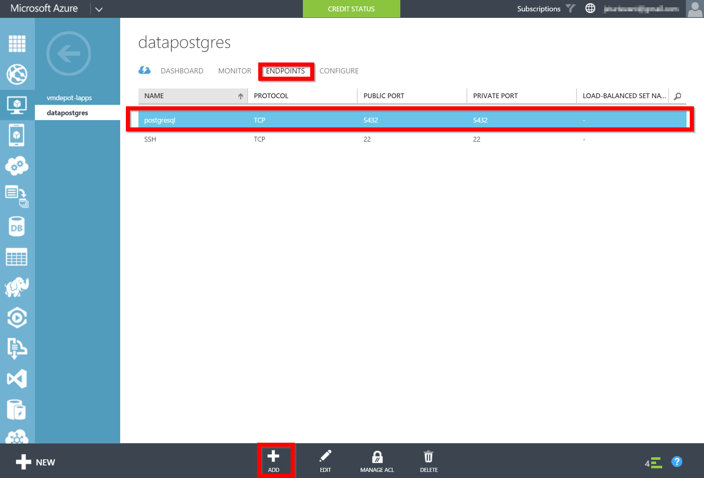The width and height of the screenshot is (704, 478).
Task: Click the back arrow circle
Action: click(x=69, y=54)
